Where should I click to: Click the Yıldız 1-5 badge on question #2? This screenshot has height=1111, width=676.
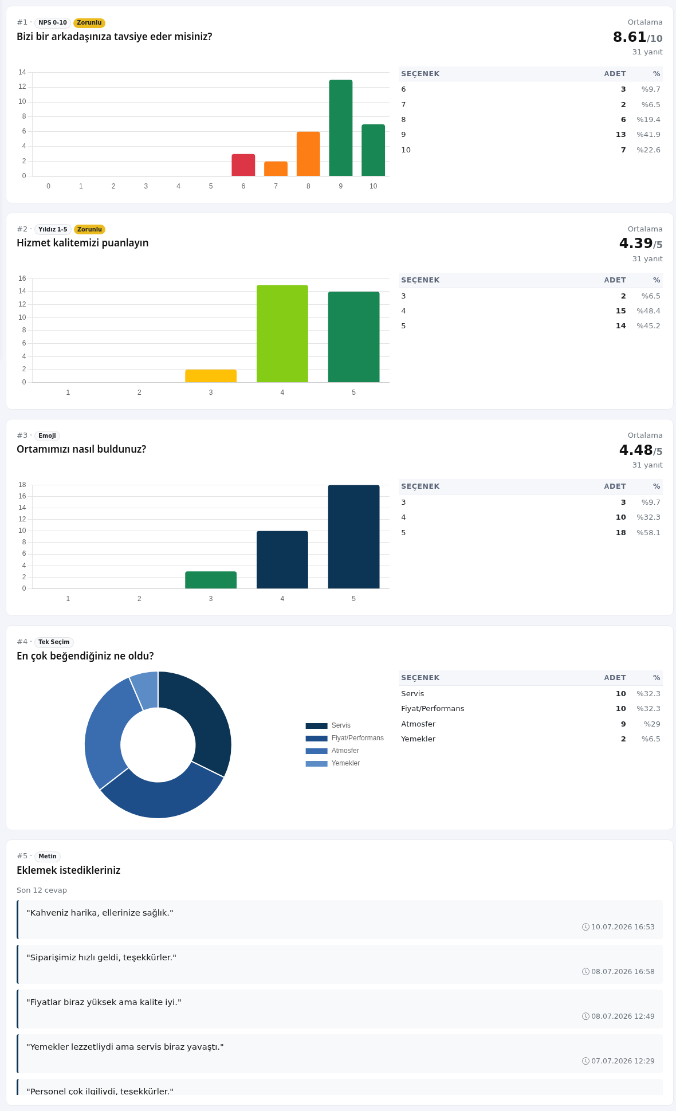[53, 229]
